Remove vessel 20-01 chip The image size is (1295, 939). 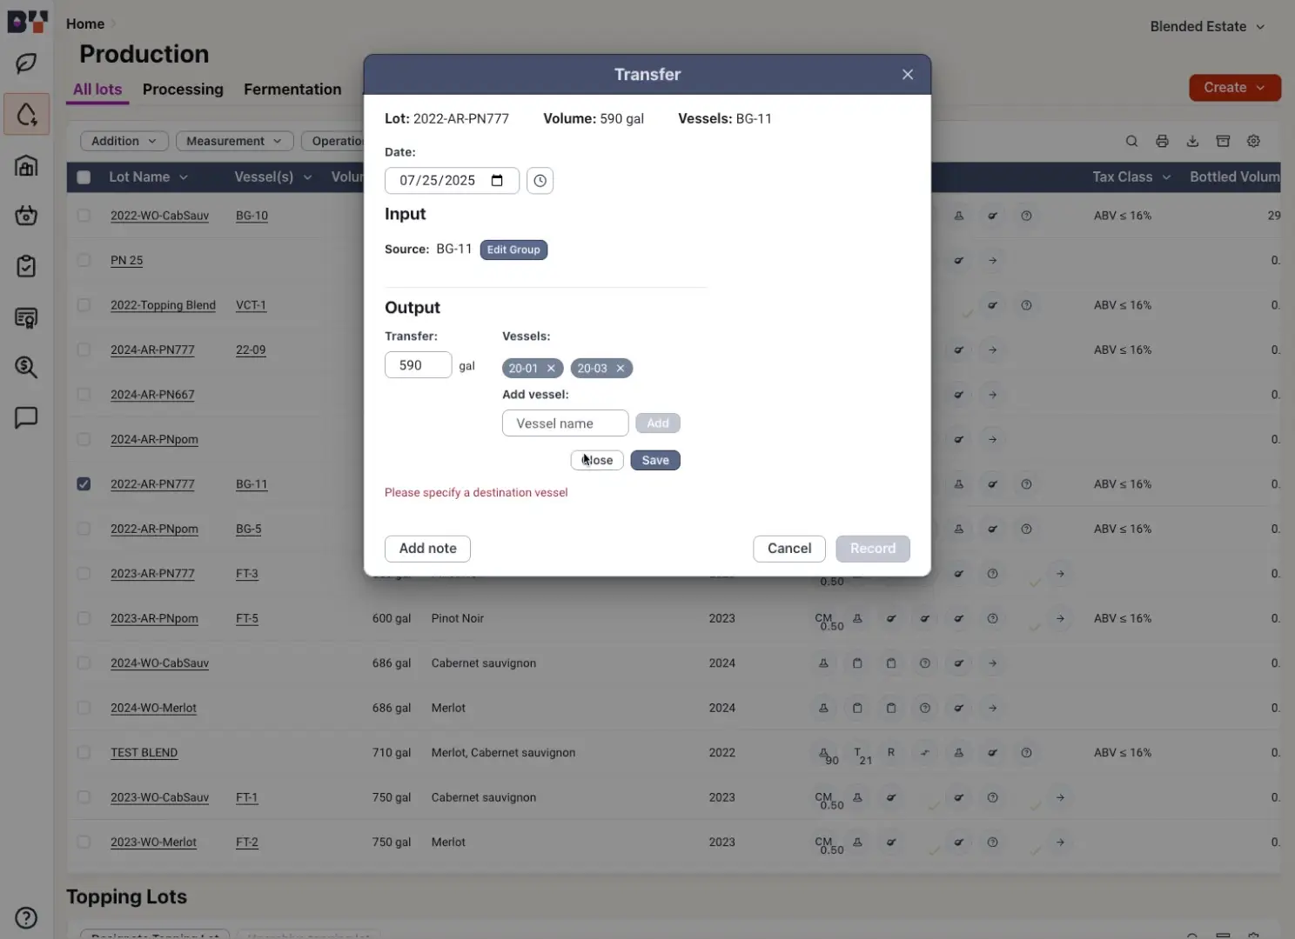pos(551,369)
